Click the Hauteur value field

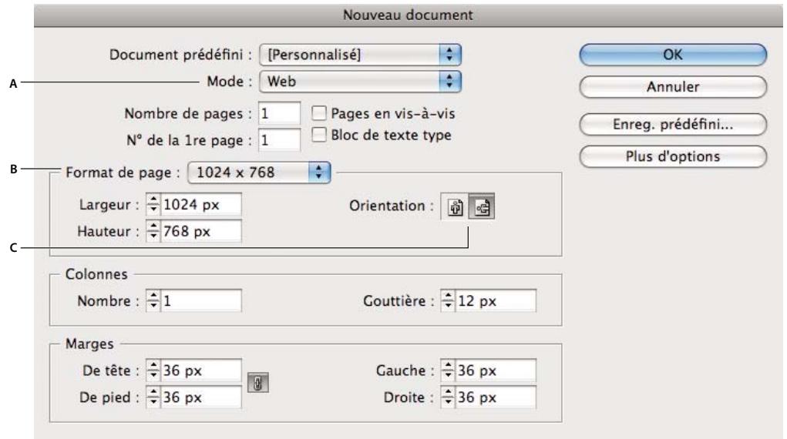[200, 231]
